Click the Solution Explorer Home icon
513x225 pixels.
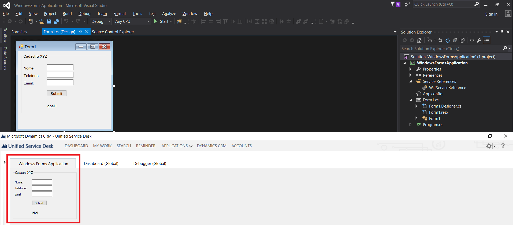coord(419,40)
